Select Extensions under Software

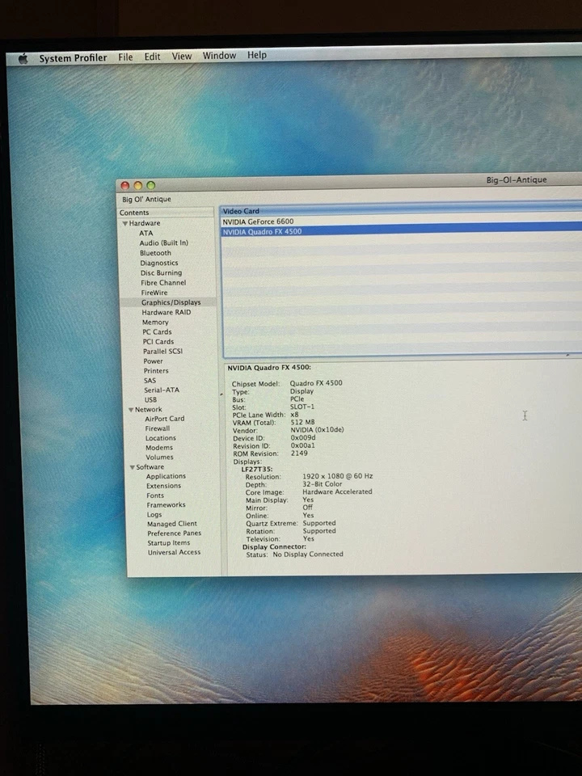pos(164,486)
